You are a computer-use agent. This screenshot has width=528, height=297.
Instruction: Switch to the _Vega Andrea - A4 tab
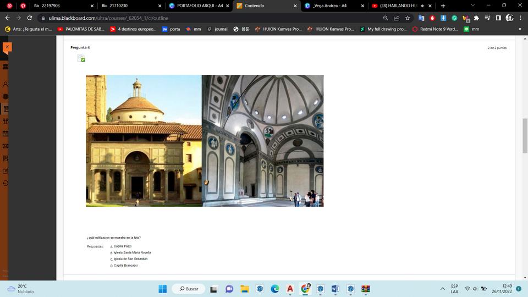click(334, 5)
